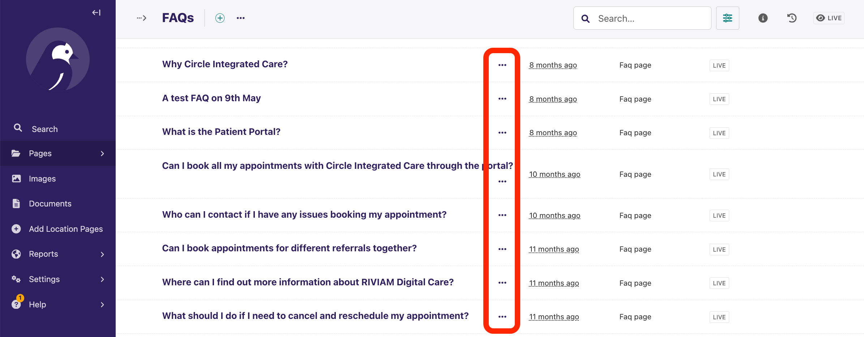This screenshot has width=864, height=337.
Task: Add a new FAQ child page
Action: click(220, 18)
